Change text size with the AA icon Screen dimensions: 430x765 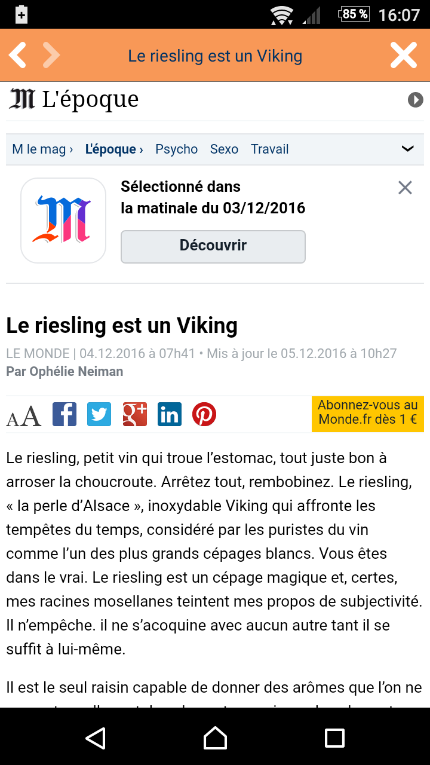[x=24, y=416]
